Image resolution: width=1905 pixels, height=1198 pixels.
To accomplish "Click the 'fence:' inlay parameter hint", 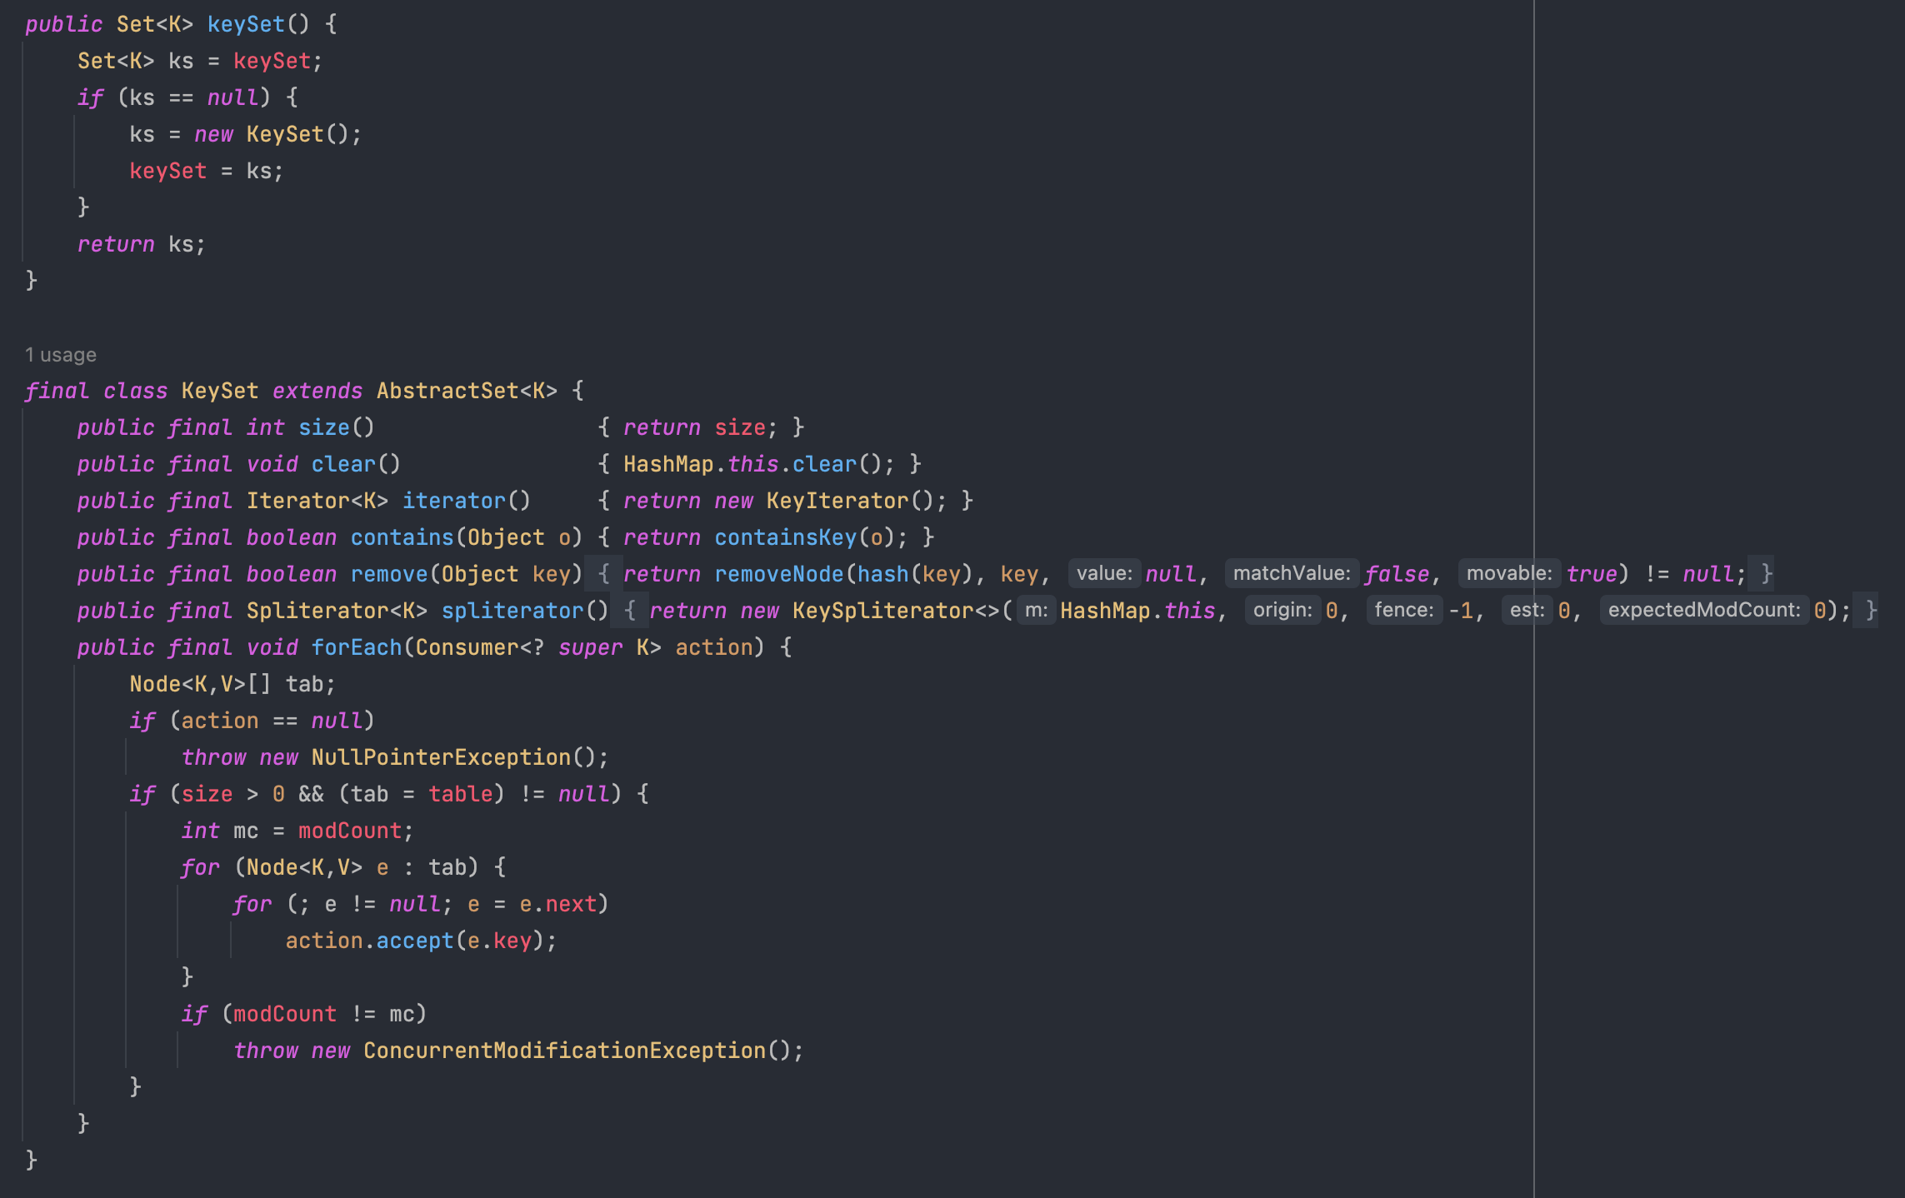I will pyautogui.click(x=1403, y=611).
